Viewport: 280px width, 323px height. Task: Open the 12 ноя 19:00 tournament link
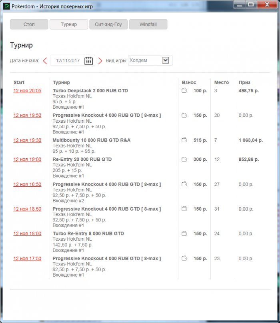tap(27, 160)
